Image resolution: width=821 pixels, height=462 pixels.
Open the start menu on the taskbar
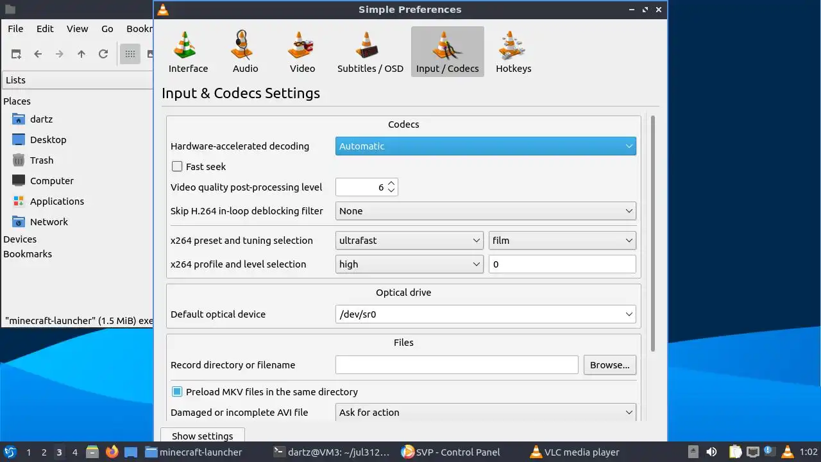tap(10, 452)
